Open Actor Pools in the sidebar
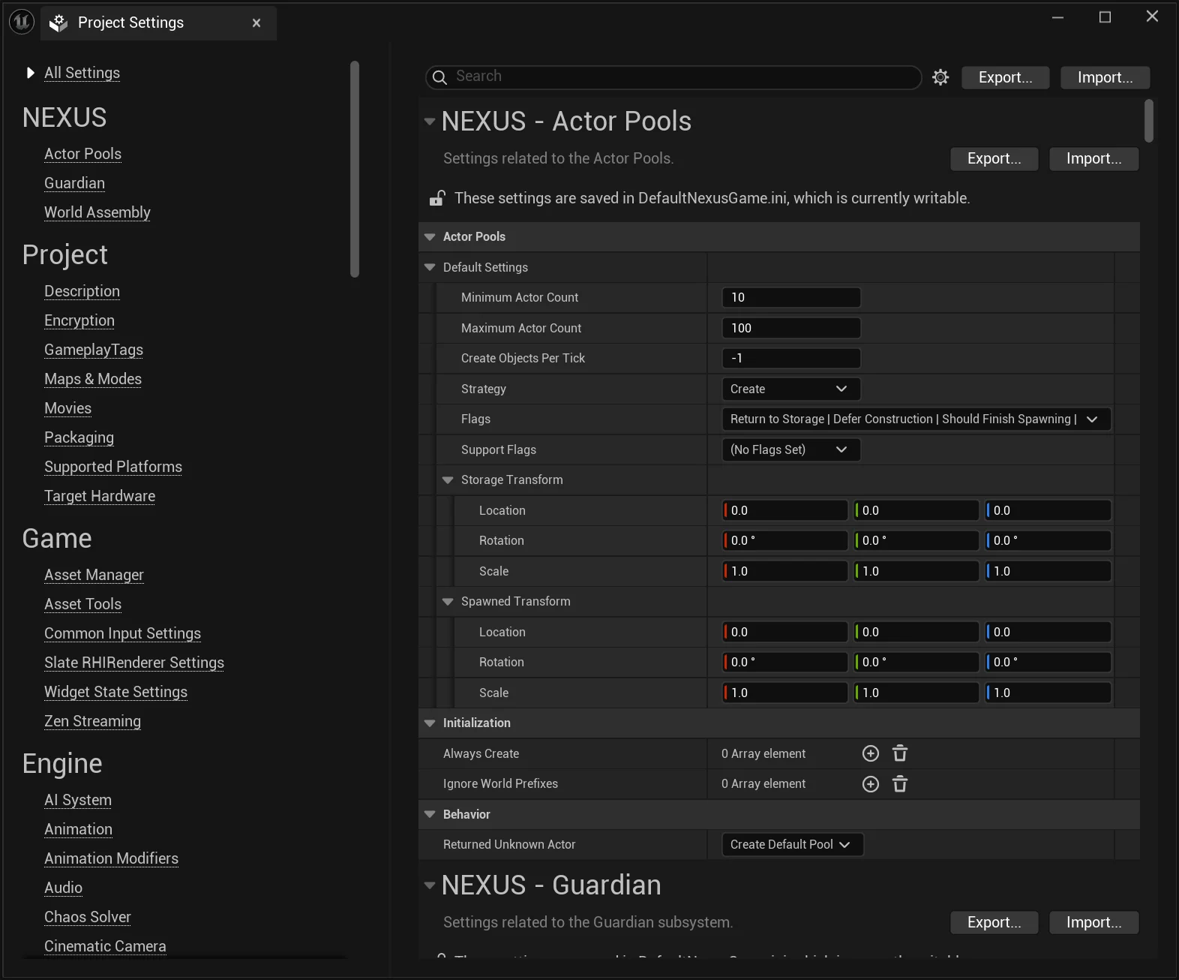This screenshot has height=980, width=1179. [82, 154]
